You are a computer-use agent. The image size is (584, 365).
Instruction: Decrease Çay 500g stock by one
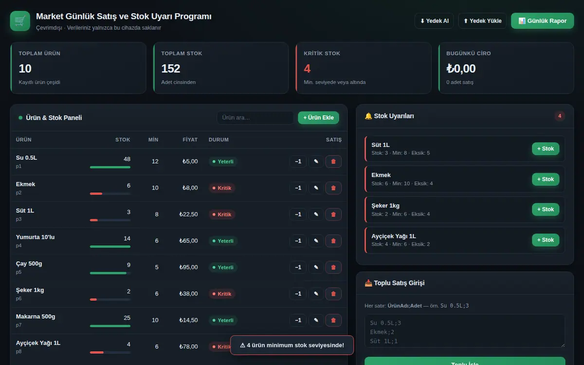click(x=298, y=267)
